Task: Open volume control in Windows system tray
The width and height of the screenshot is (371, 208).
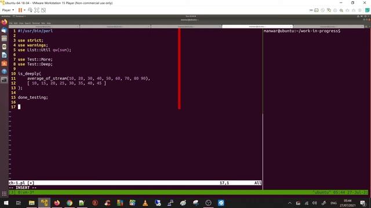Action: pos(314,203)
